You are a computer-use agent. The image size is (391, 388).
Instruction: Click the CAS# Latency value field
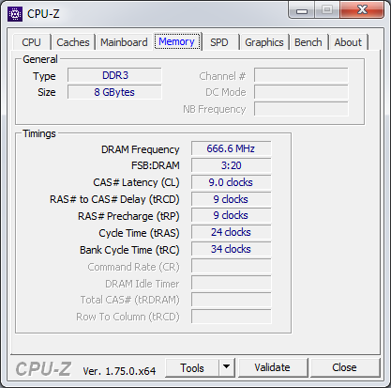231,182
